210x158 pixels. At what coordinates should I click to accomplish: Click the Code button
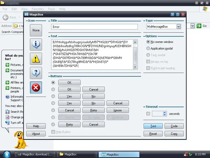point(174,126)
